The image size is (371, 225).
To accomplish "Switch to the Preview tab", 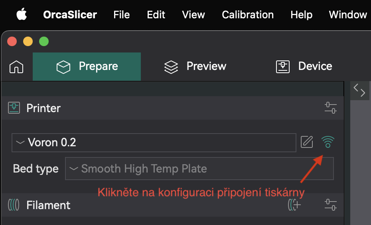I will pyautogui.click(x=195, y=66).
